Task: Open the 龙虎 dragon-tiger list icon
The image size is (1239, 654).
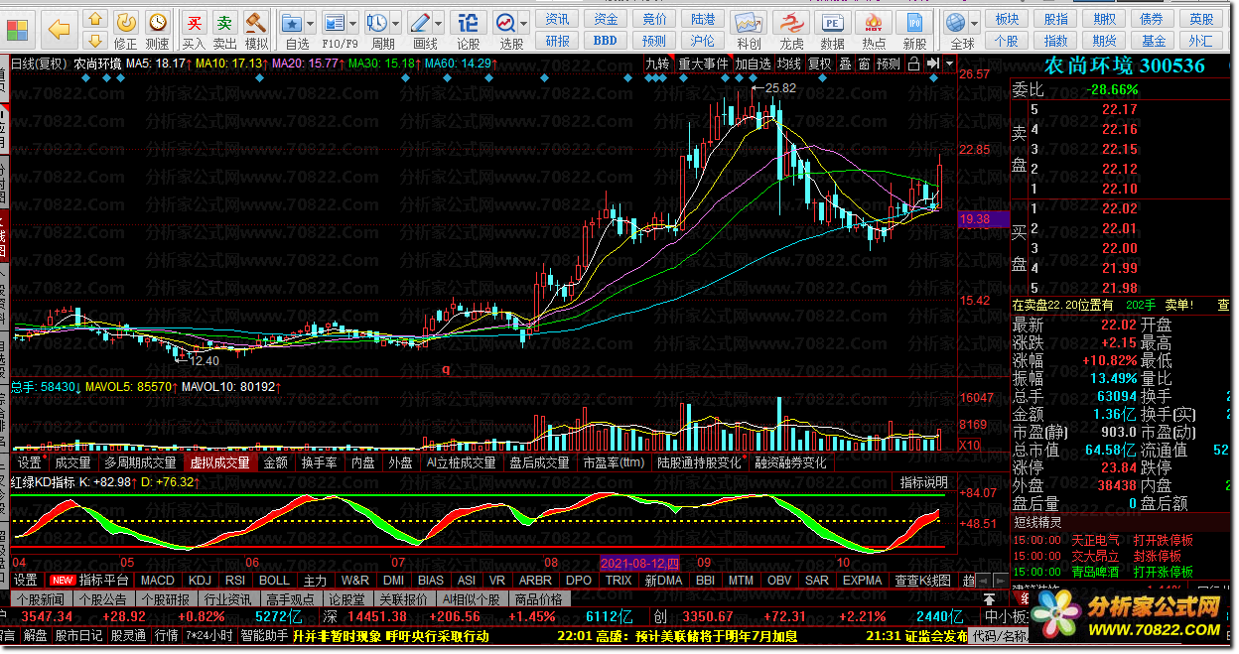Action: (x=791, y=29)
